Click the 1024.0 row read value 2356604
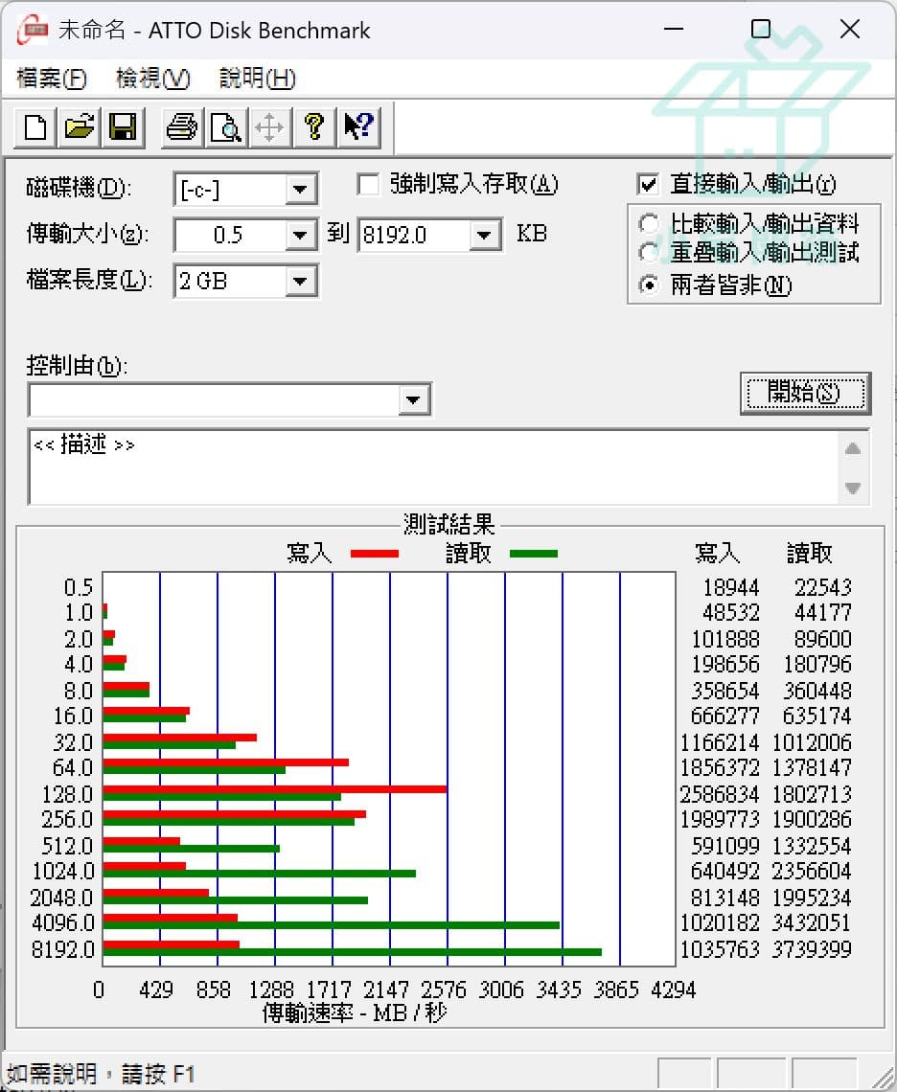This screenshot has height=1092, width=897. pyautogui.click(x=812, y=872)
